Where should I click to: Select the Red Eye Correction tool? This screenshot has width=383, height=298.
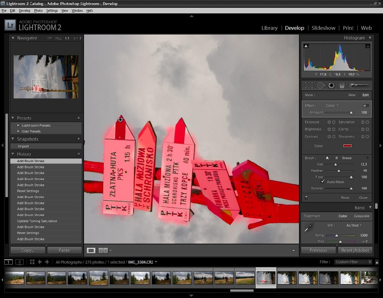tap(331, 85)
